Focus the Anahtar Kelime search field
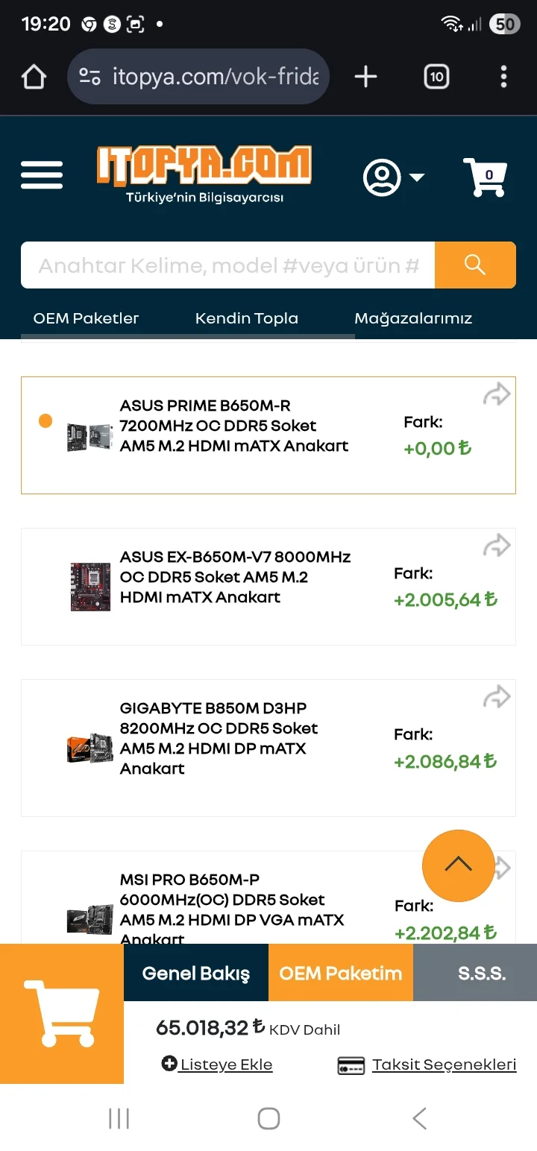The height and width of the screenshot is (1151, 537). tap(227, 265)
